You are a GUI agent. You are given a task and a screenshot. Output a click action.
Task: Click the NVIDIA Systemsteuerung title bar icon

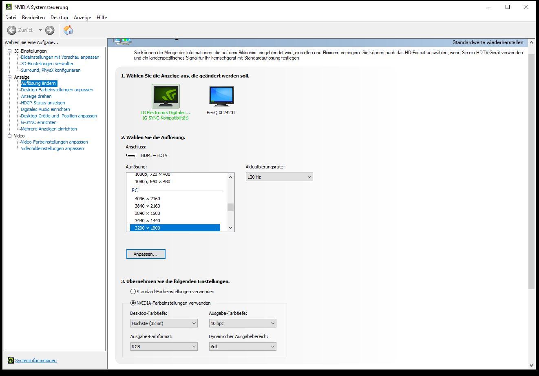[x=9, y=7]
